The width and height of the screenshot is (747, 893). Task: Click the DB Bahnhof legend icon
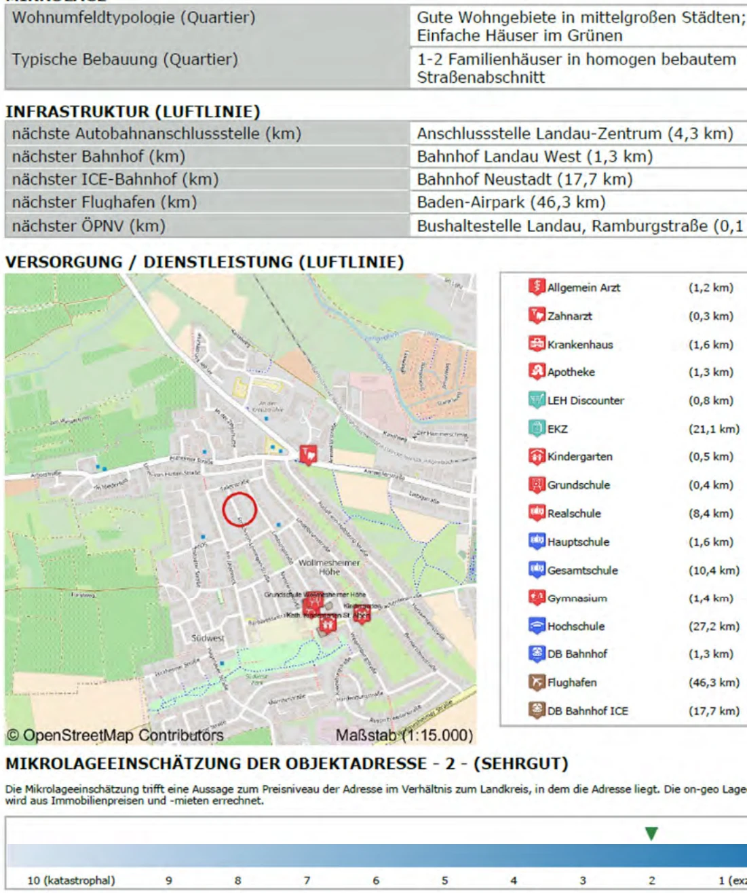click(537, 654)
